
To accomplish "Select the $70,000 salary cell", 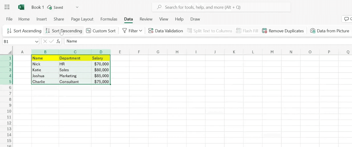I will point(101,64).
